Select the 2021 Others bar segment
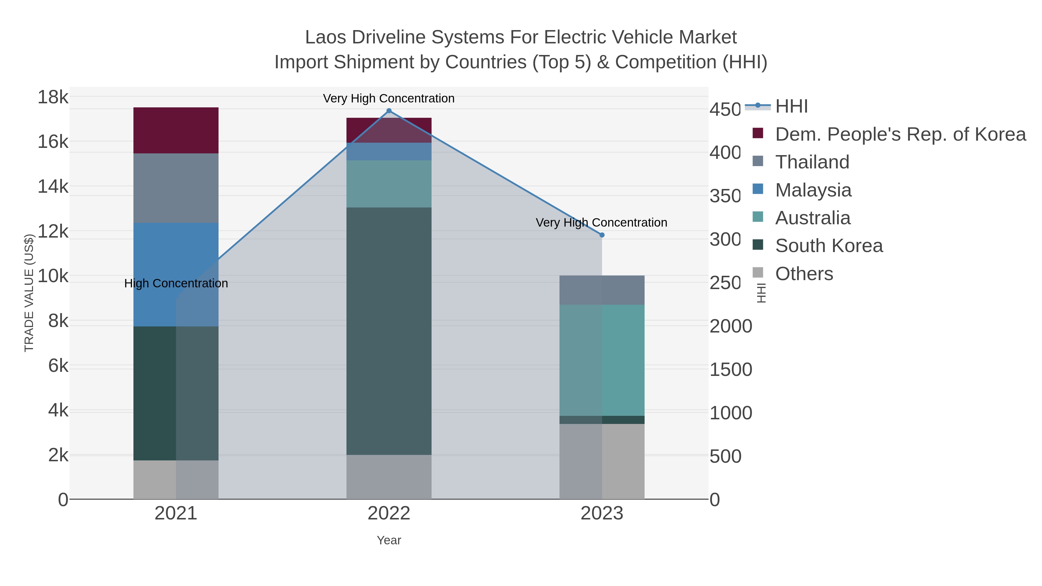Image resolution: width=1042 pixels, height=586 pixels. point(176,480)
